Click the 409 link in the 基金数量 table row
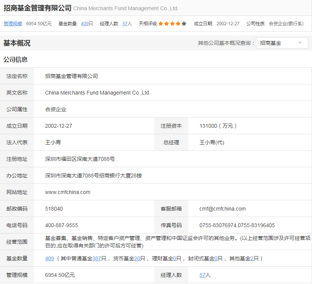The width and height of the screenshot is (312, 284). pos(49,258)
